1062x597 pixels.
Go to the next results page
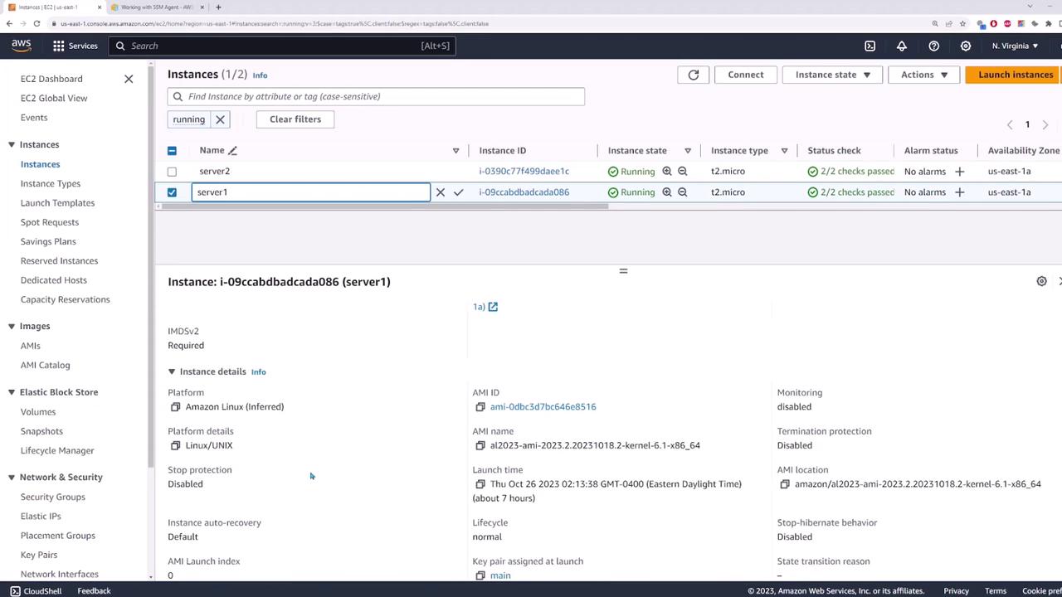point(1045,125)
